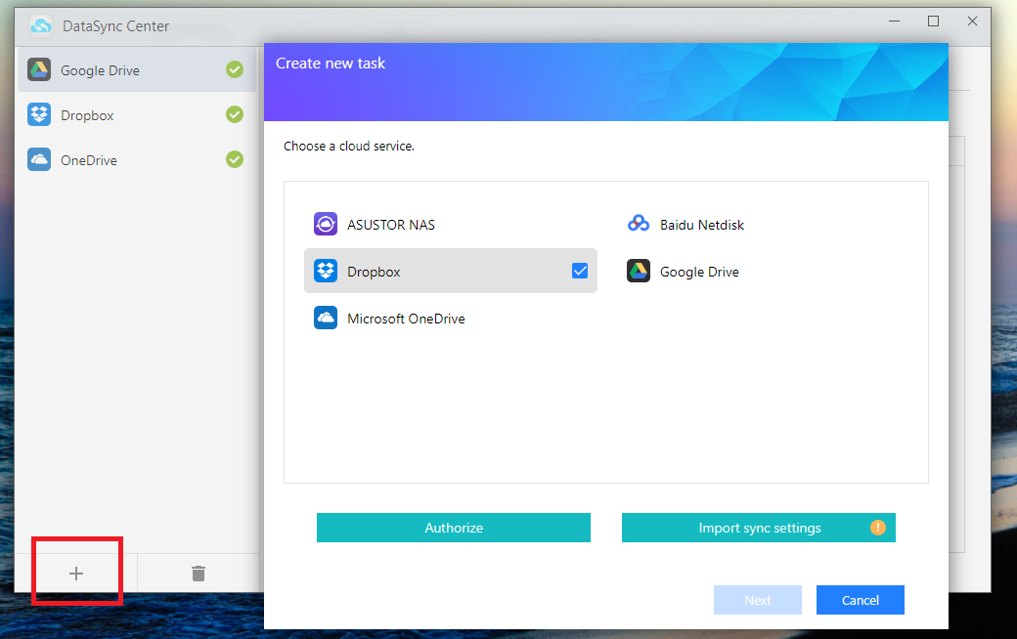
Task: Click the Next button
Action: pyautogui.click(x=758, y=600)
